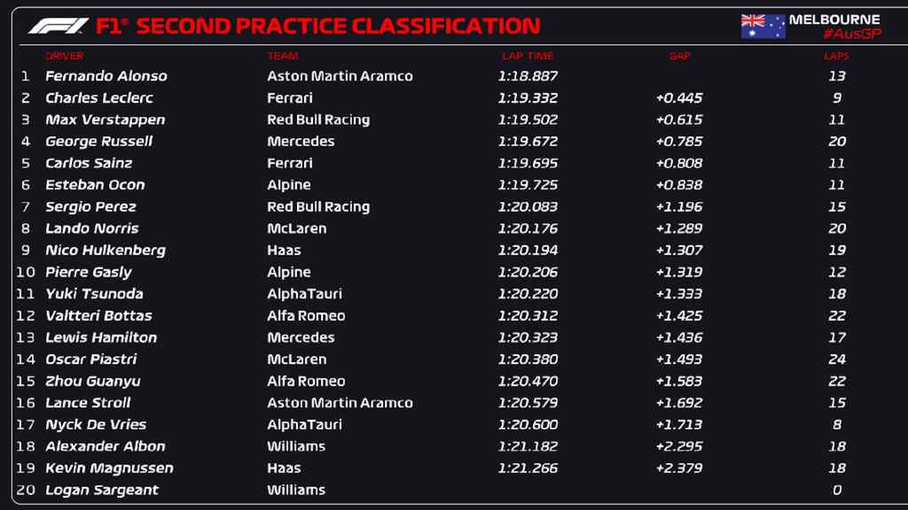Select Aston Martin Aramco team in first row
The width and height of the screenshot is (908, 510).
coord(340,76)
